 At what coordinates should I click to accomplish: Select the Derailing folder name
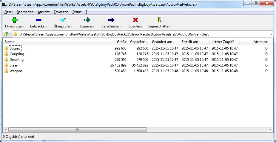click(16, 59)
